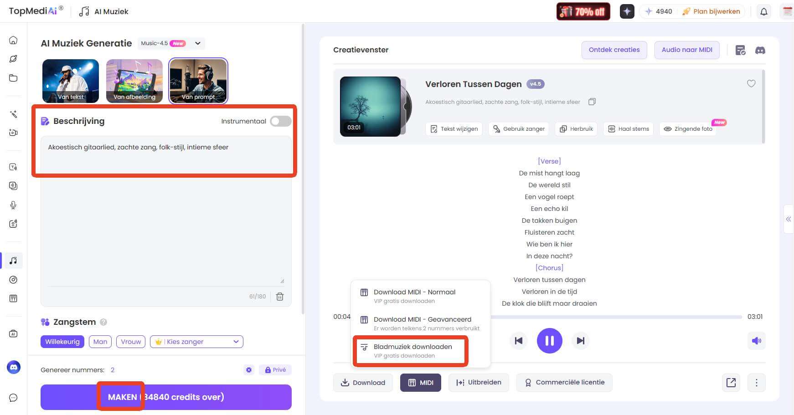Select Download MIDI - Normaal option

click(x=414, y=296)
